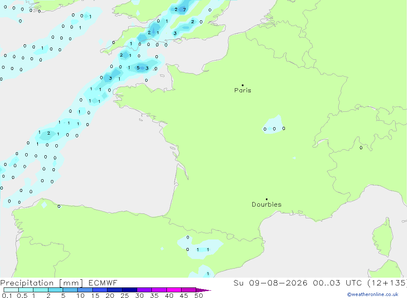This screenshot has height=298, width=407.
Task: Click the '25' legend scale label
Action: coord(125,296)
